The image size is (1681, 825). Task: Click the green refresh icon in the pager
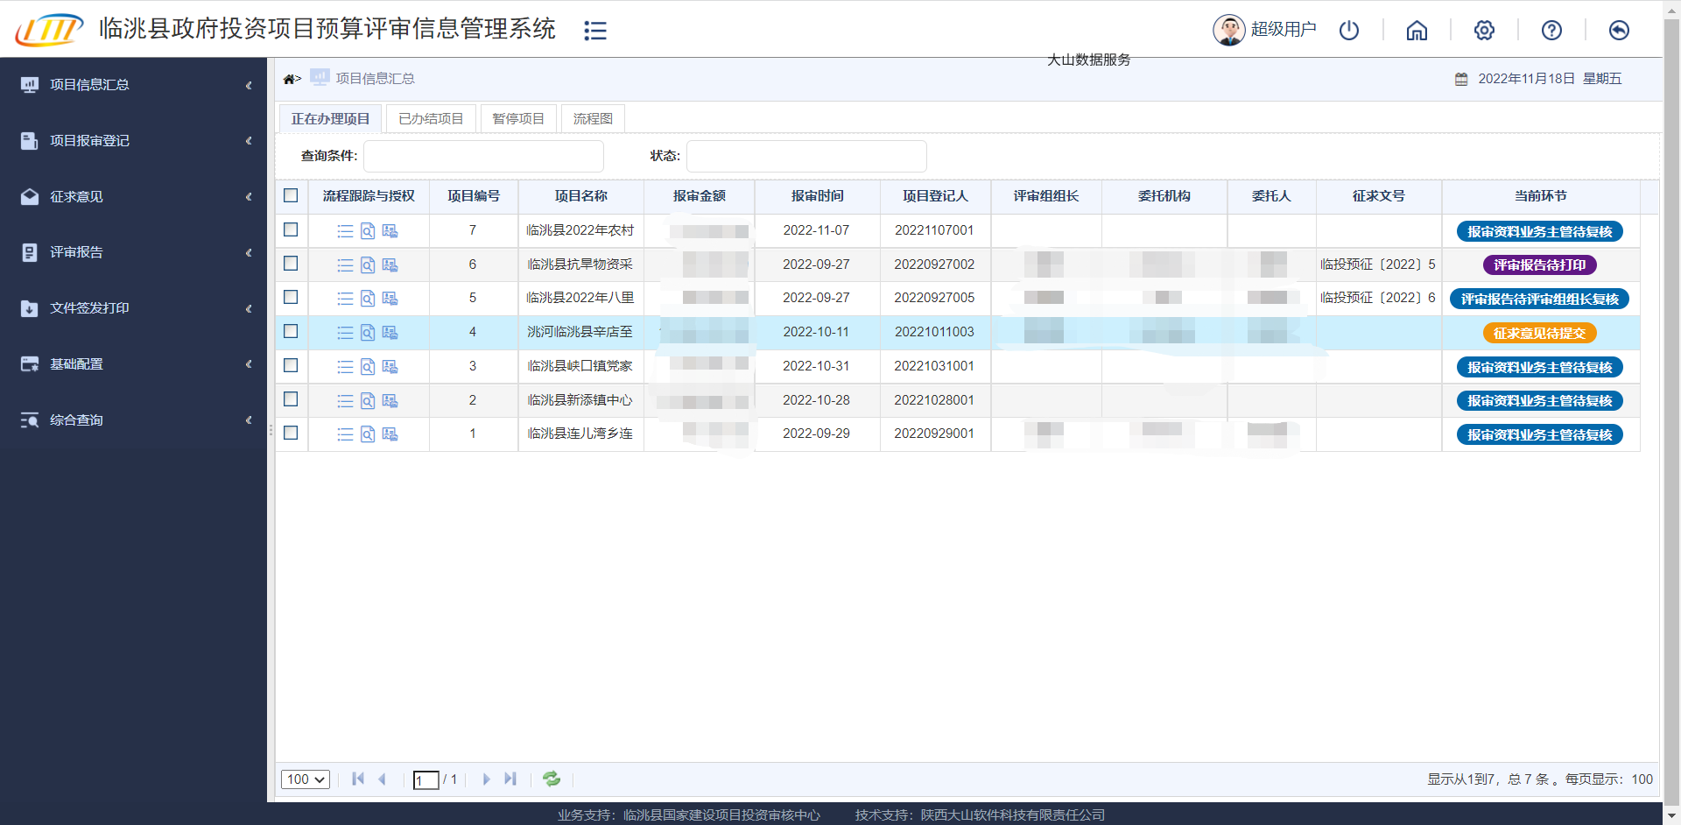552,779
